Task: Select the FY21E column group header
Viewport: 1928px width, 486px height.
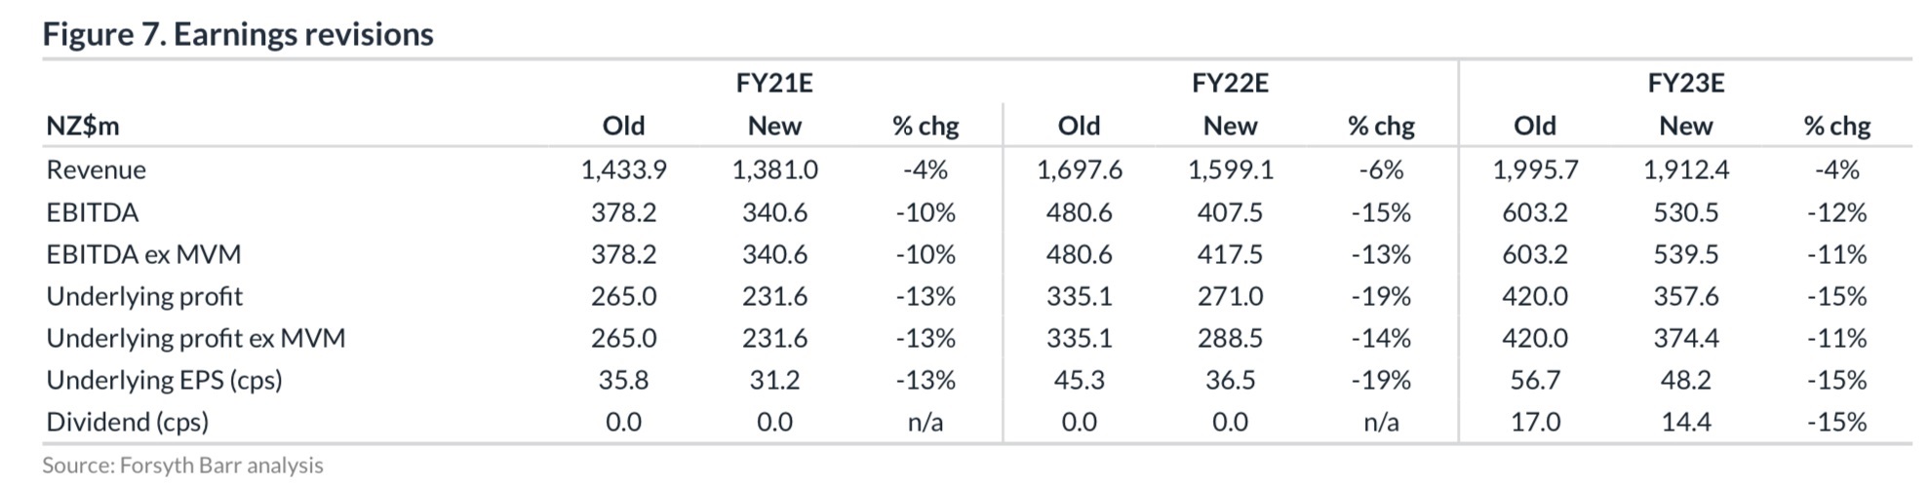Action: click(x=773, y=83)
